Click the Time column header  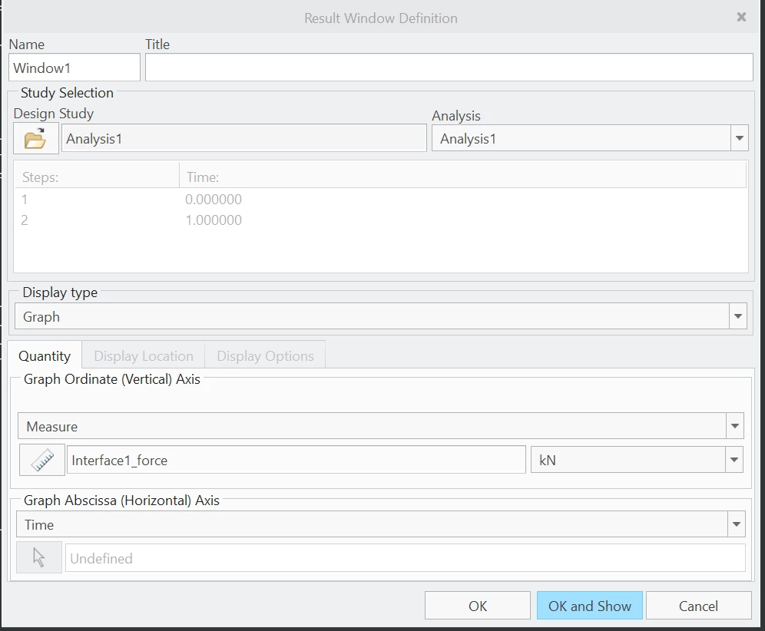coord(462,177)
